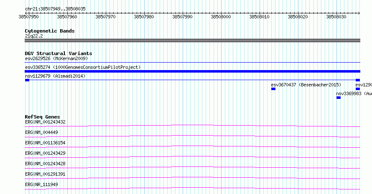This screenshot has height=194, width=372.
Task: Open transcript ERG|NM_001243428
Action: click(45, 164)
